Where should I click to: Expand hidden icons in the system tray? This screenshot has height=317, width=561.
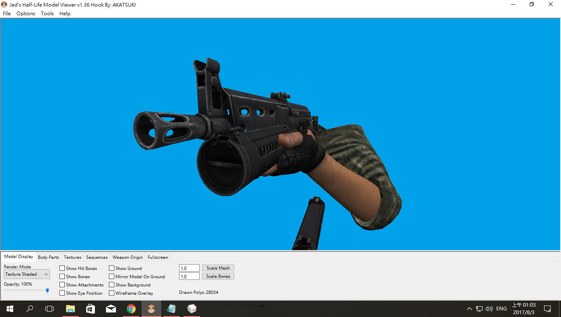click(x=469, y=308)
